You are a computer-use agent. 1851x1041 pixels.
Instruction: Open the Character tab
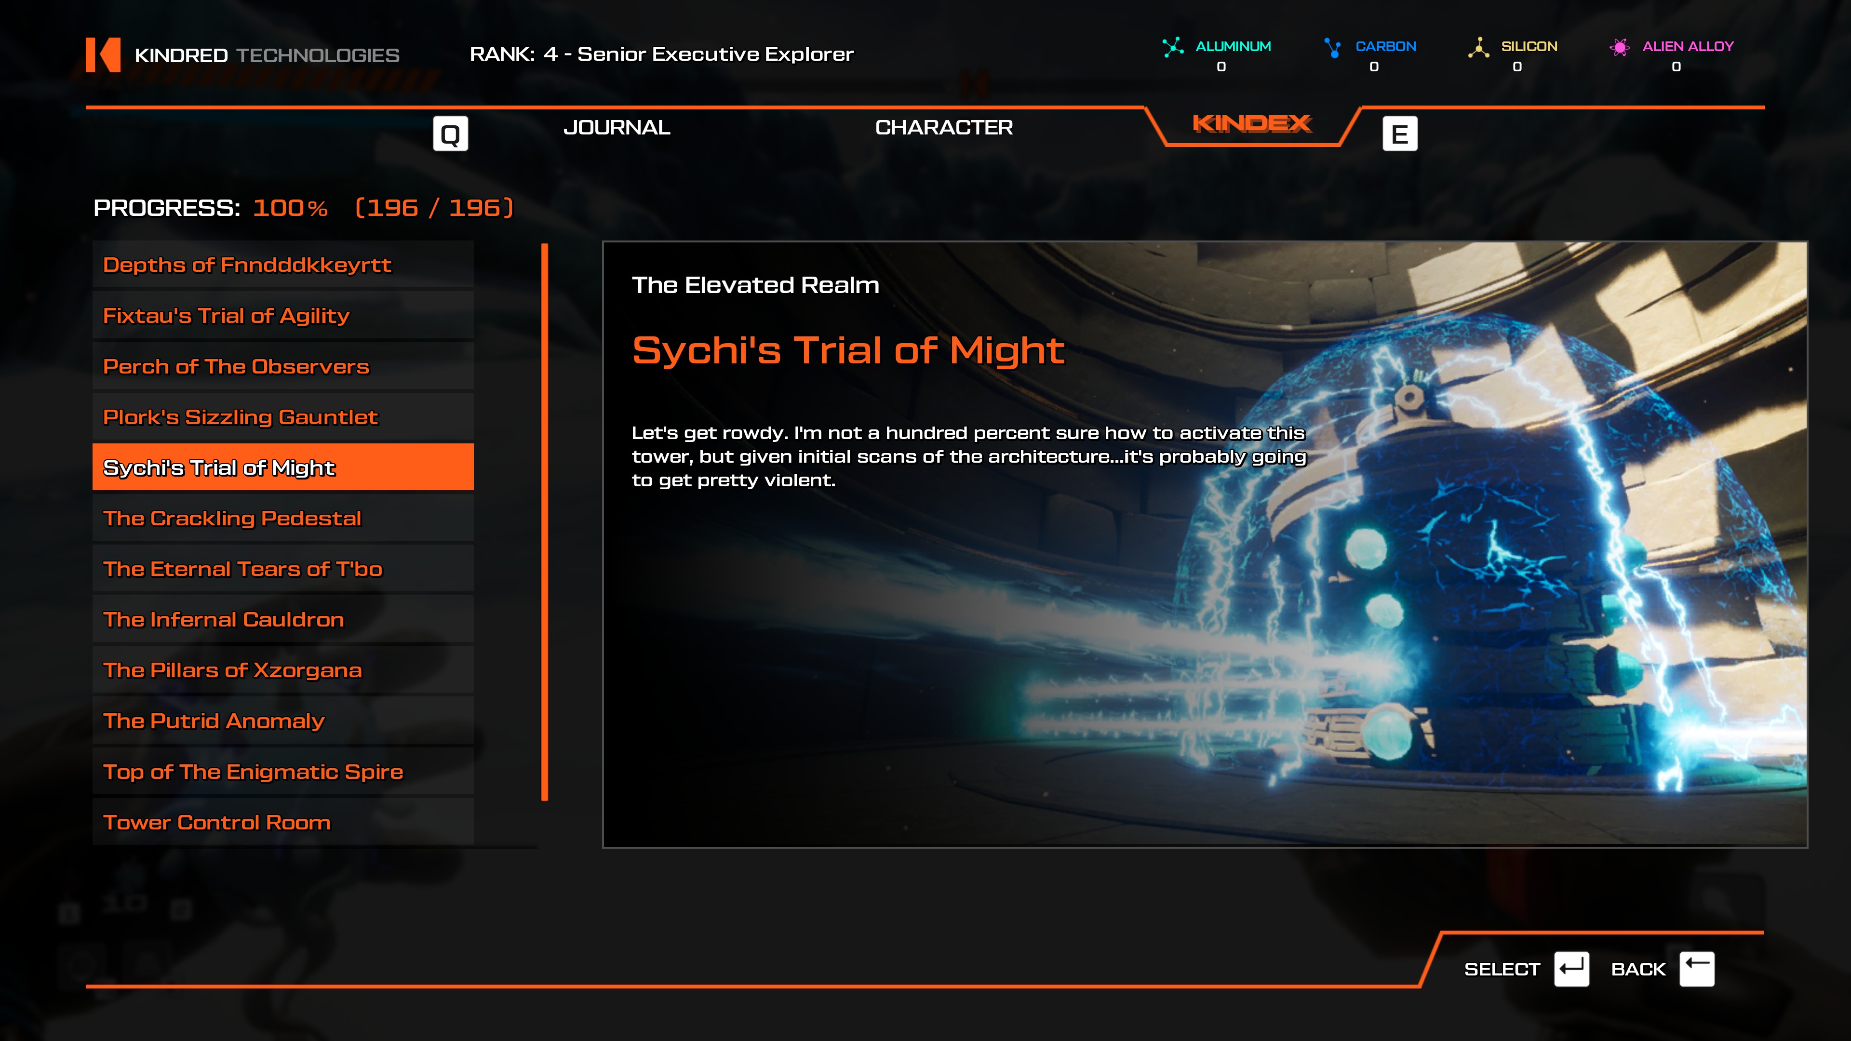coord(943,128)
